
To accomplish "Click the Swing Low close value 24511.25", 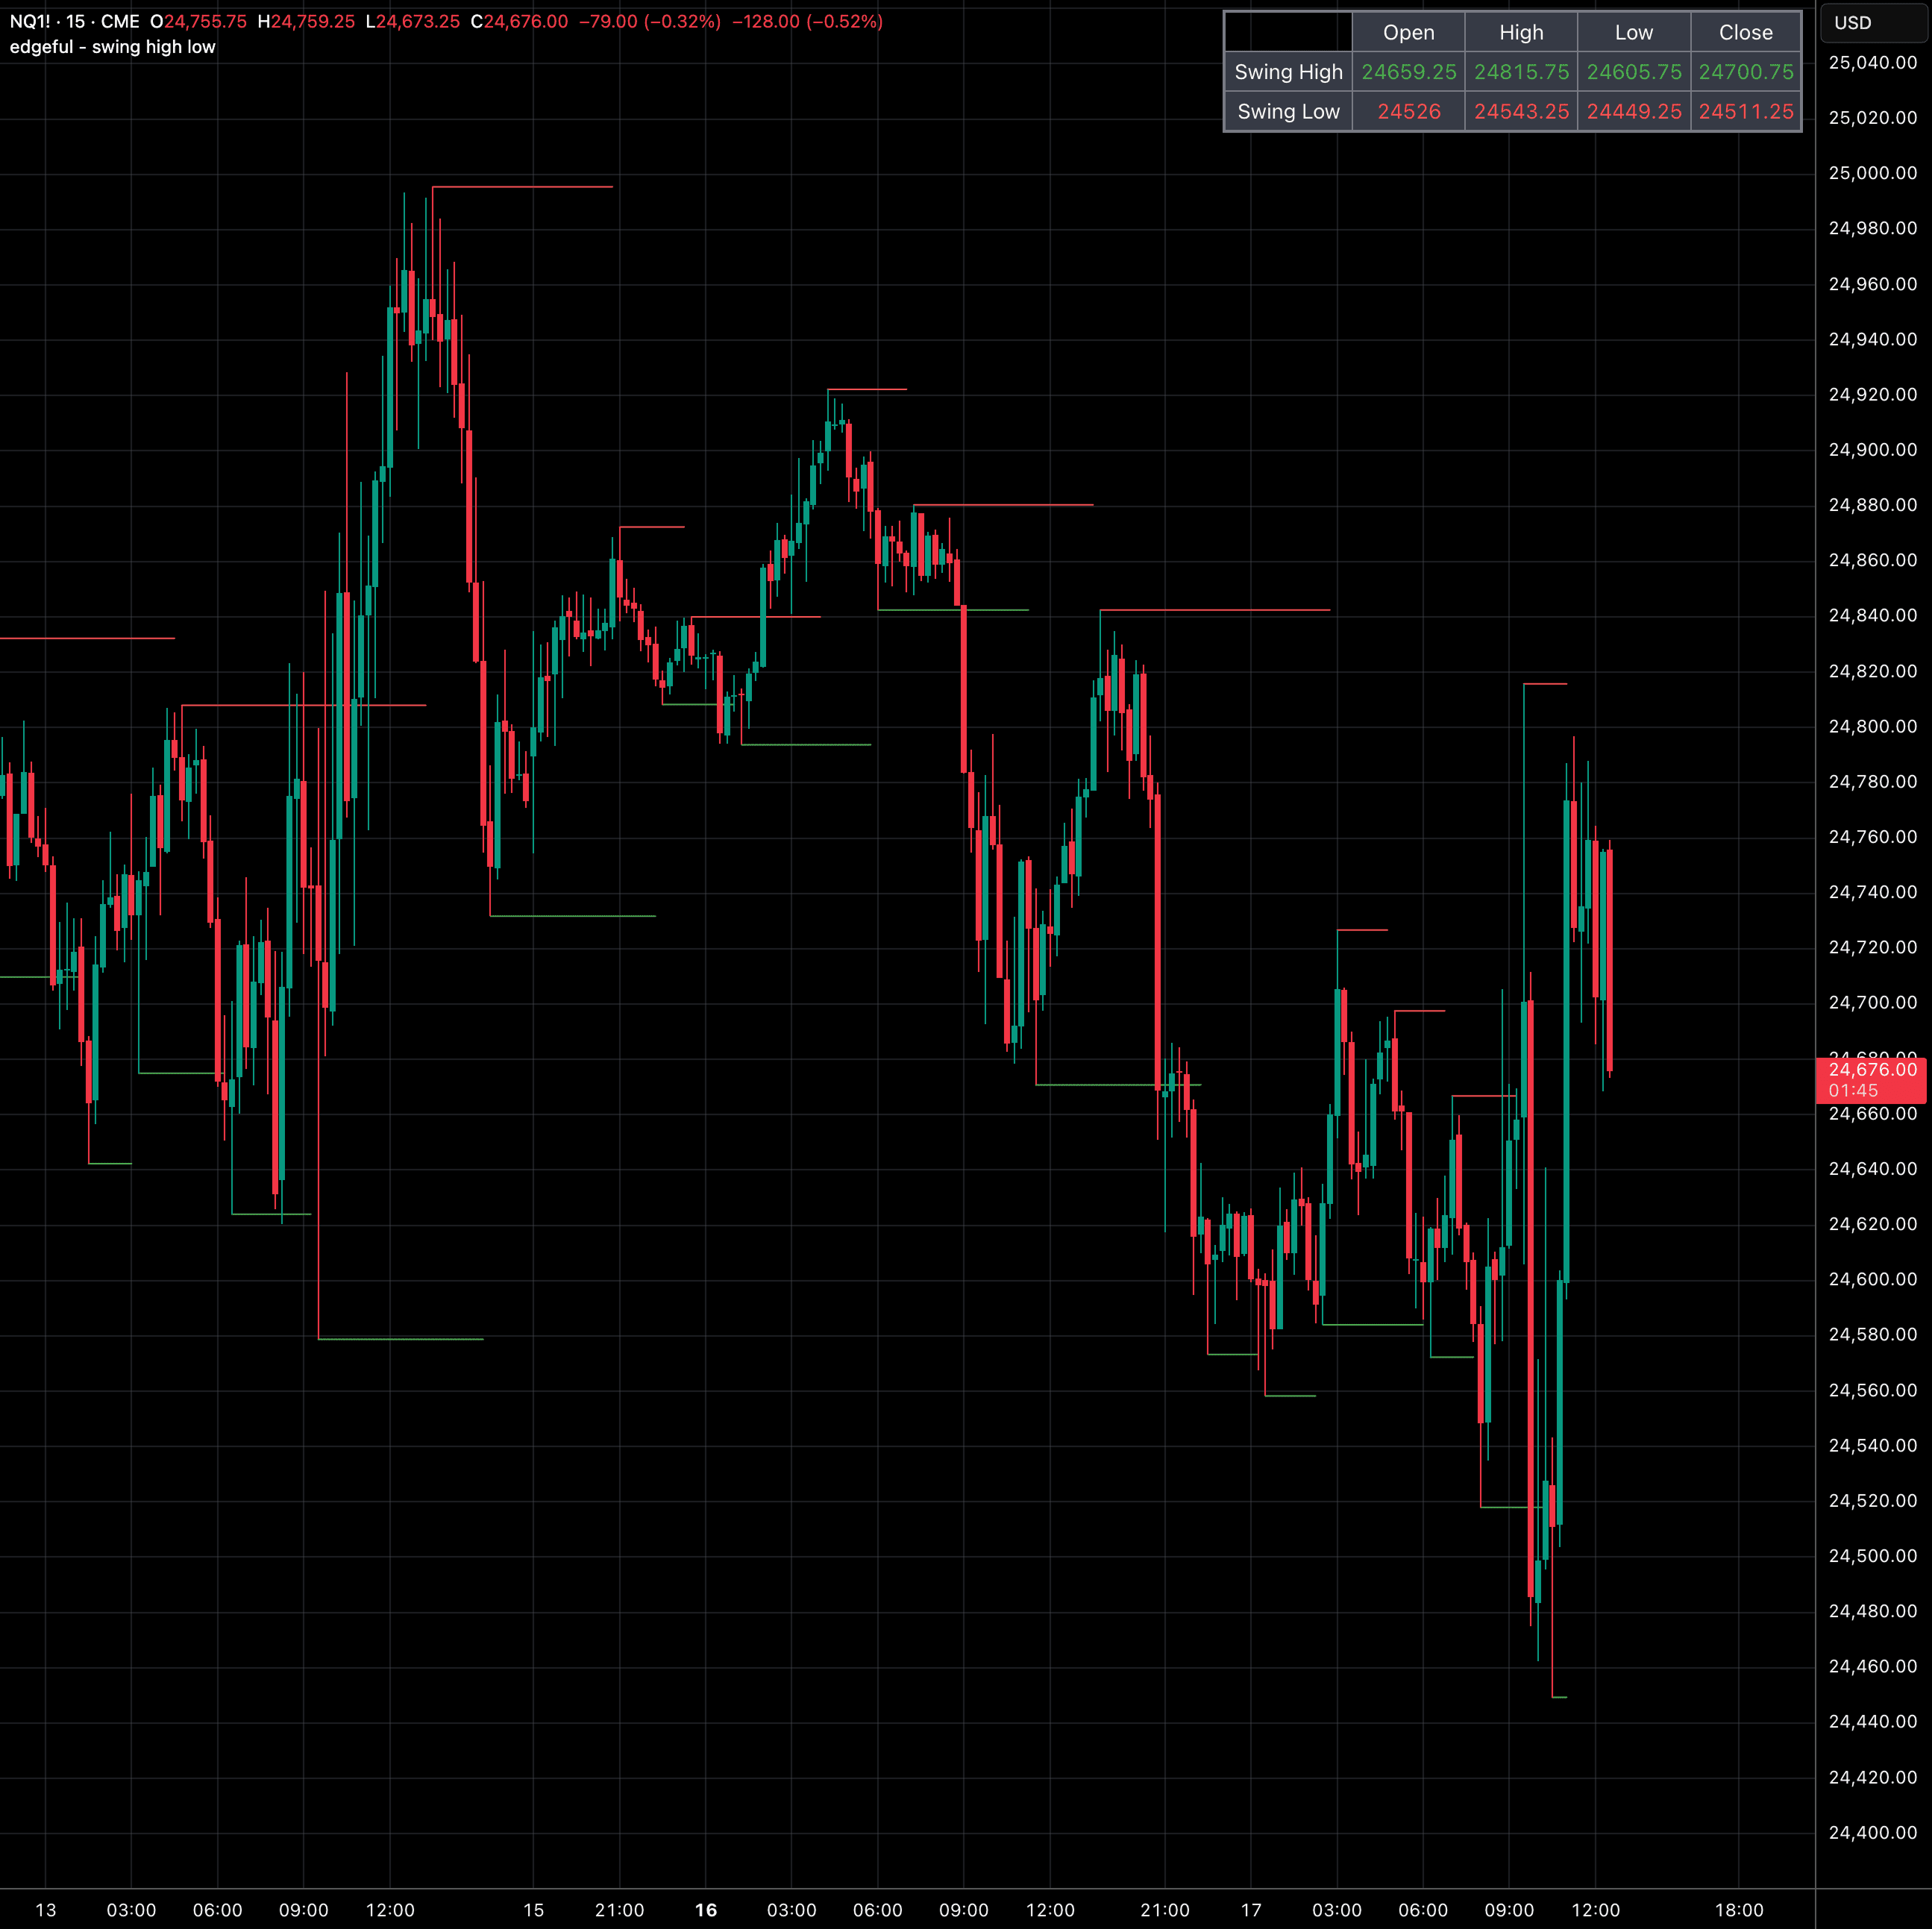I will coord(1745,111).
